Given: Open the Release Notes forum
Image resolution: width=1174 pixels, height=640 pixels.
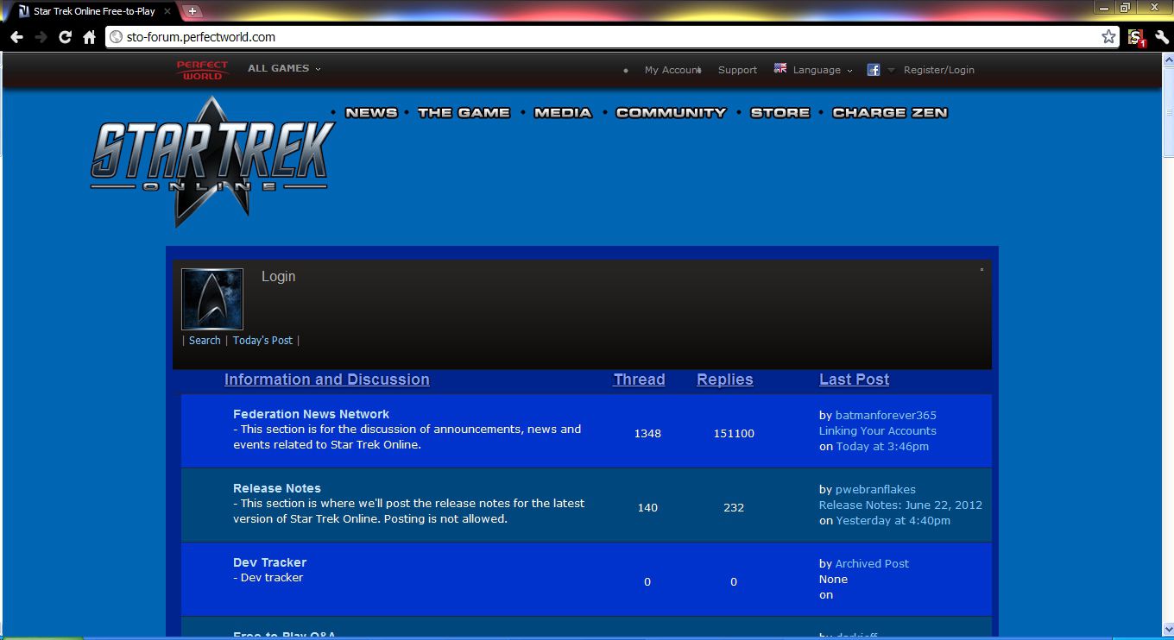Looking at the screenshot, I should pyautogui.click(x=277, y=488).
